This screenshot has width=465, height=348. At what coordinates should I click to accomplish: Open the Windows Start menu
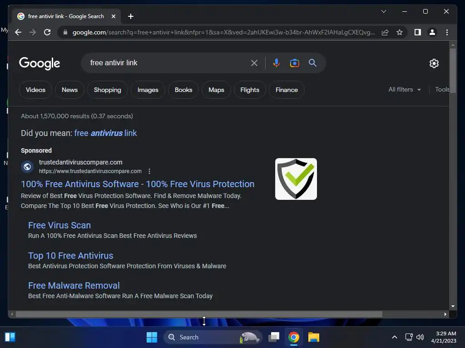(x=152, y=337)
